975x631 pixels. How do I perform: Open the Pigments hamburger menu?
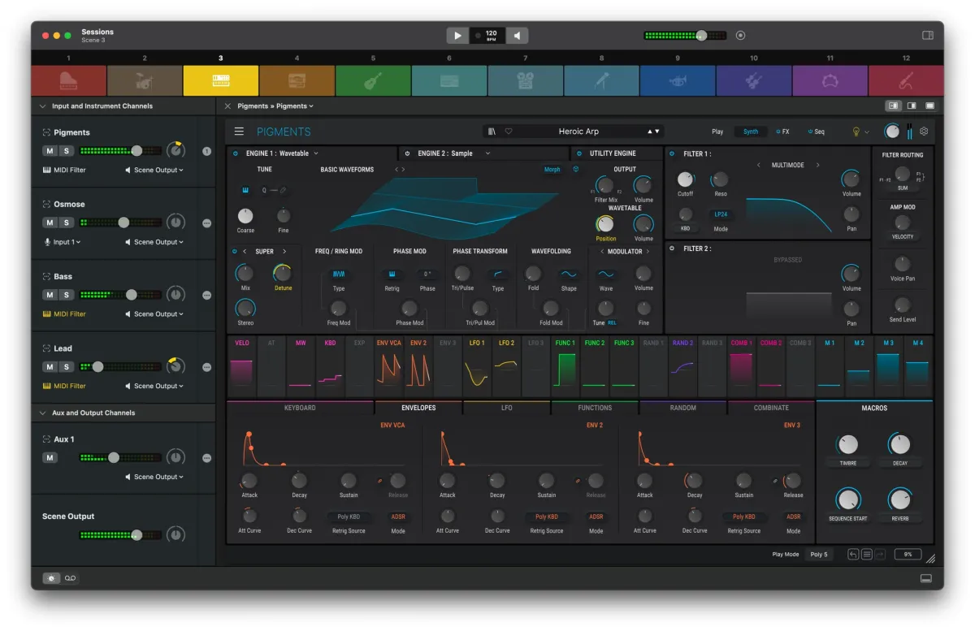coord(239,132)
